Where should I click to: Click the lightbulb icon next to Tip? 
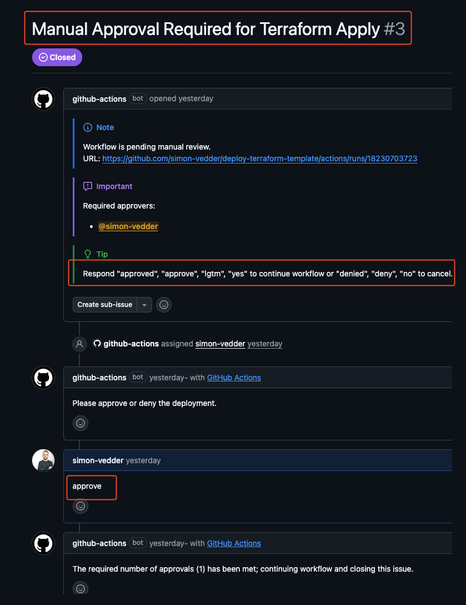pyautogui.click(x=88, y=254)
